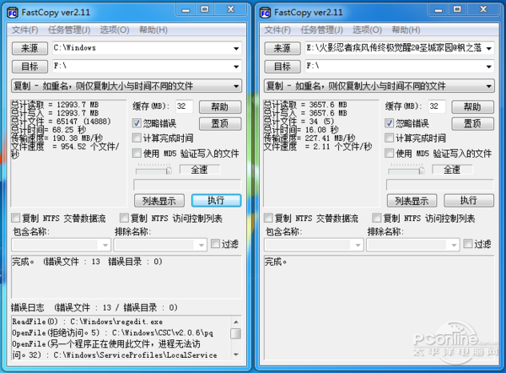Screen dimensions: 506x373
Task: Open 任务管理(J) menu in right window
Action: (x=322, y=30)
